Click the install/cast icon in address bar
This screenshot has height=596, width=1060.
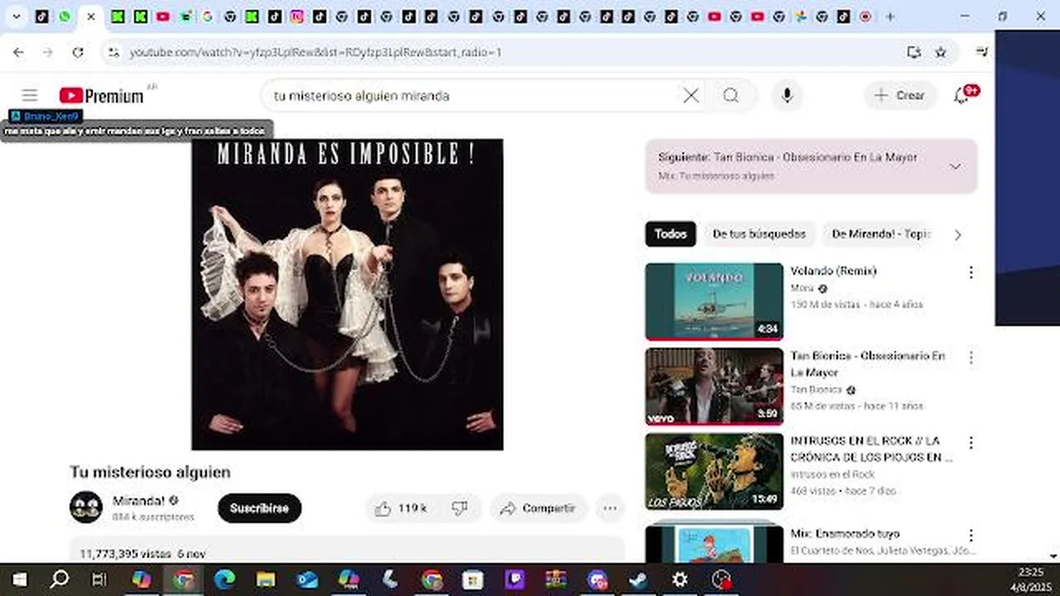913,52
